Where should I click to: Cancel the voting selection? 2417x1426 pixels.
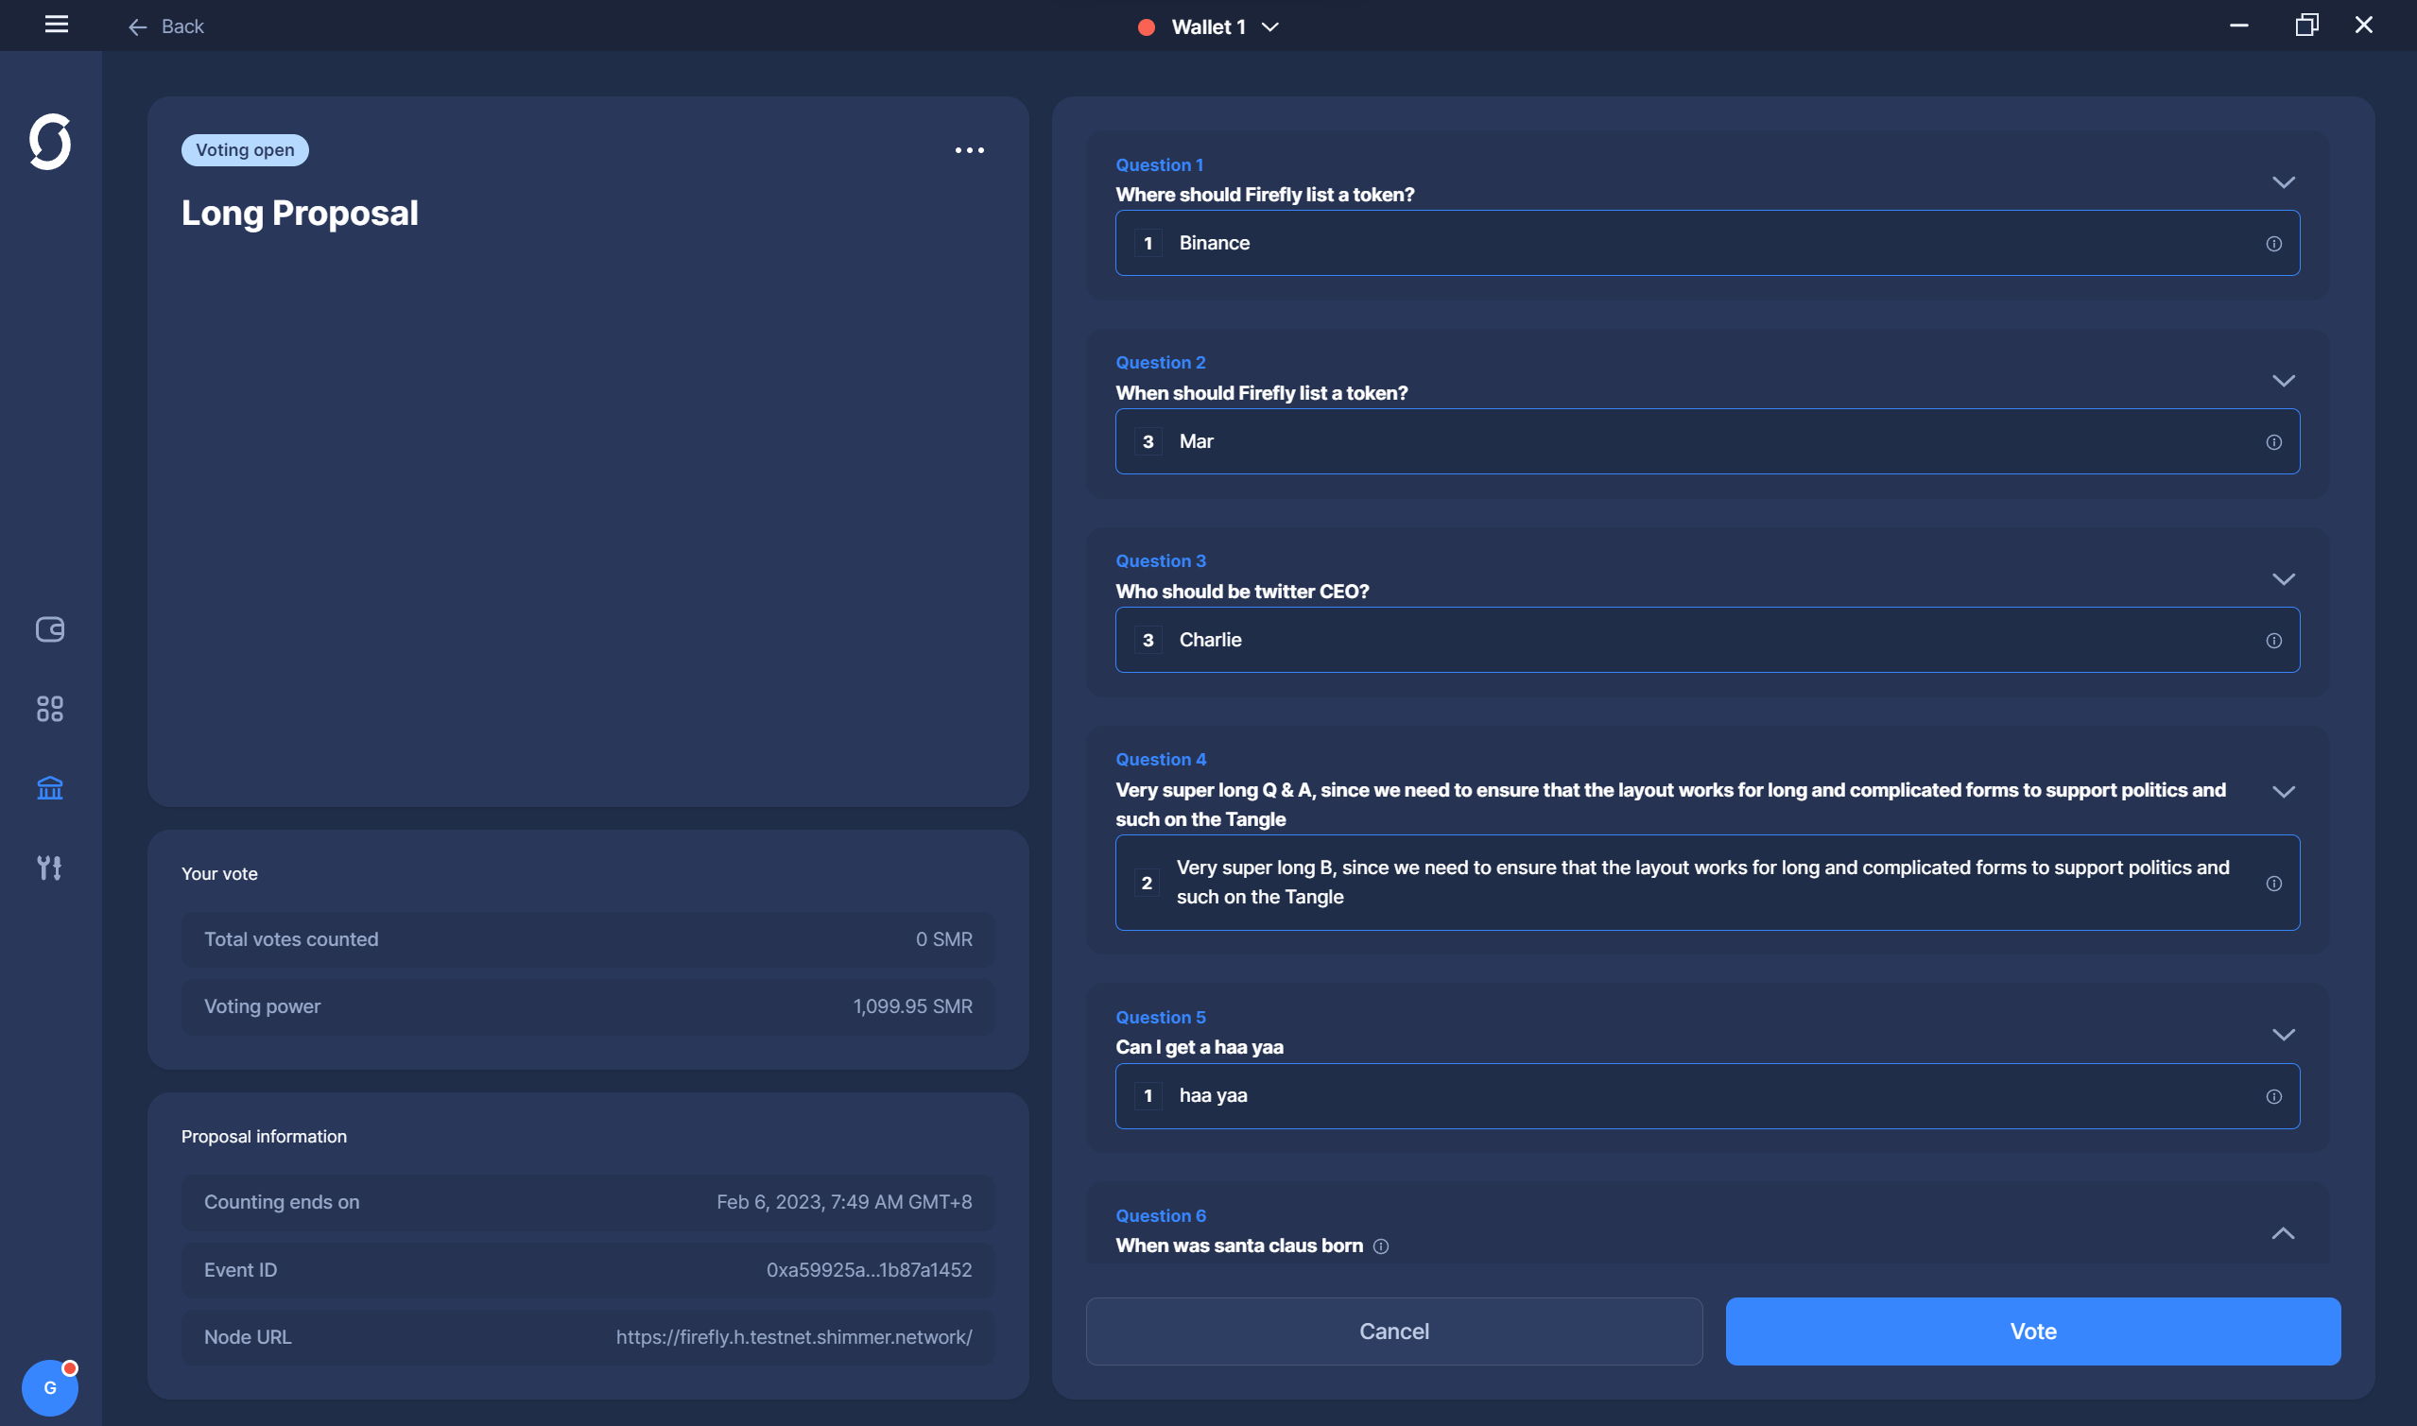(x=1393, y=1331)
